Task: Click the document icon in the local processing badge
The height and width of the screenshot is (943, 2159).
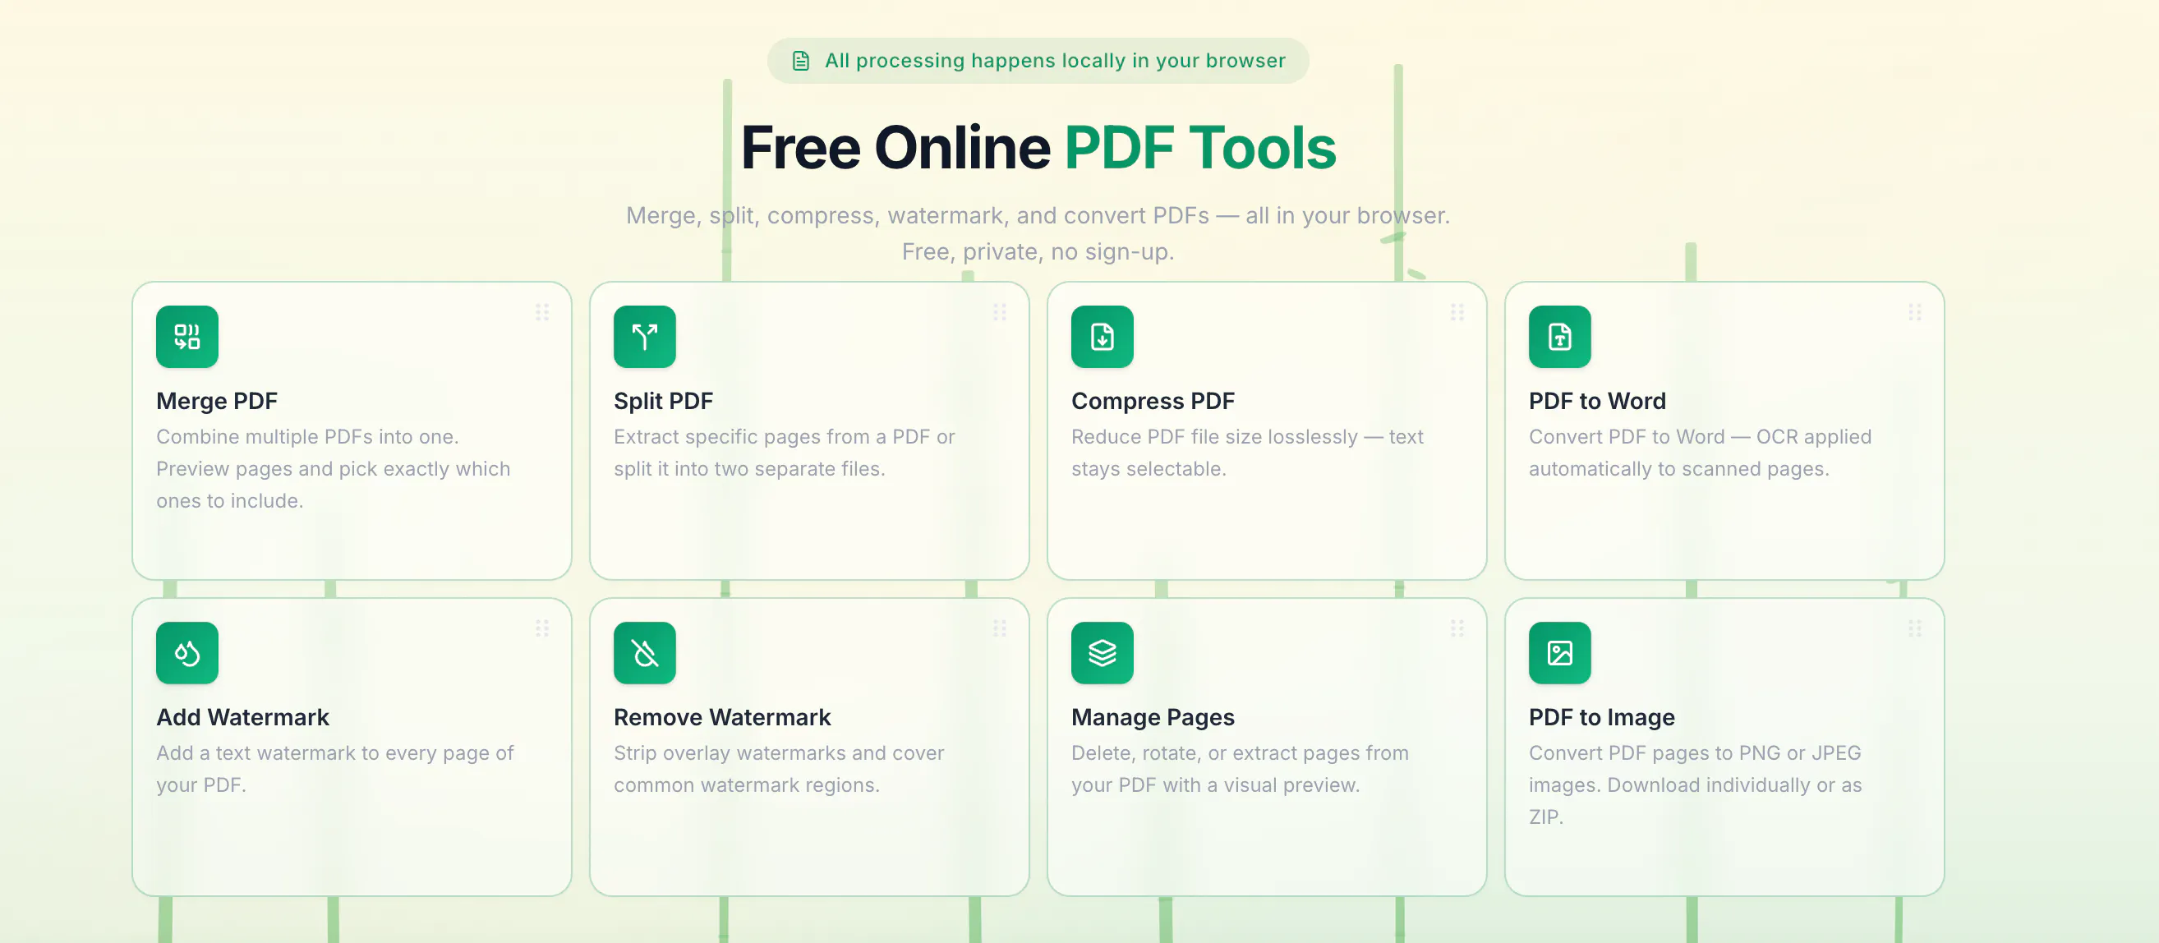Action: tap(801, 61)
